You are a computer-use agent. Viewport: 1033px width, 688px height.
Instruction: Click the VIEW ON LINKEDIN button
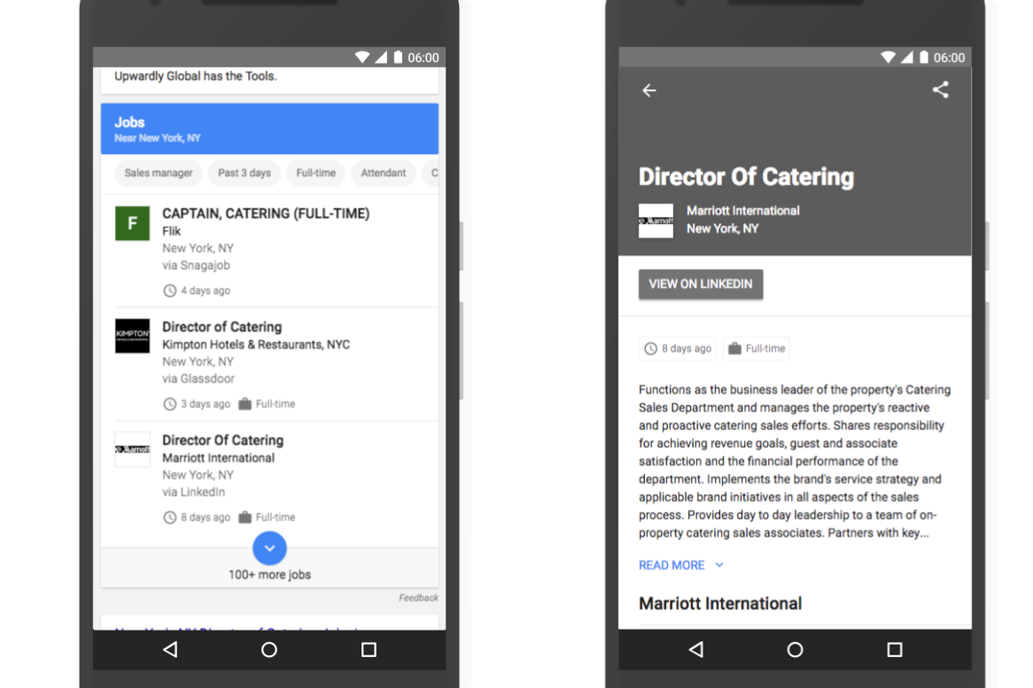pos(701,284)
